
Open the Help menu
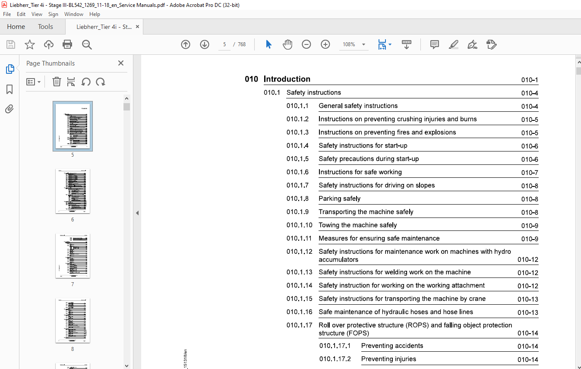[x=95, y=14]
